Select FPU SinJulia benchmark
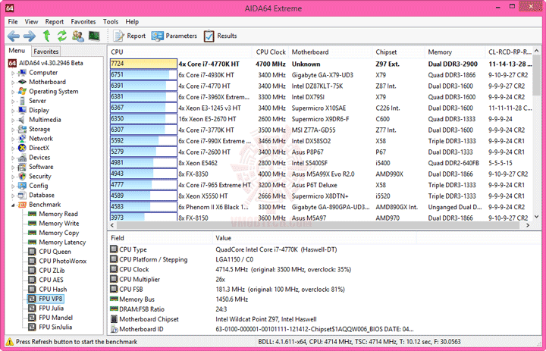 pos(55,327)
